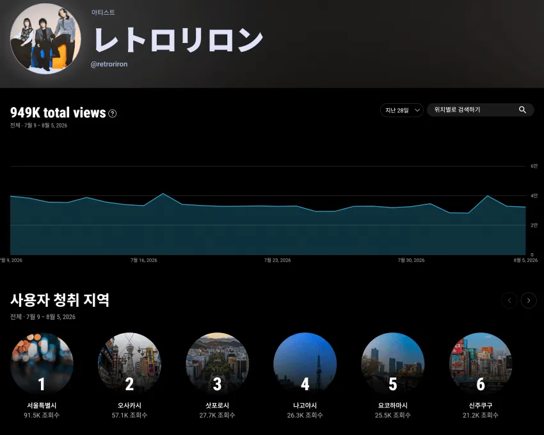The width and height of the screenshot is (544, 435).
Task: Select the 신주쿠구 city thumbnail ranked 6
Action: point(481,364)
